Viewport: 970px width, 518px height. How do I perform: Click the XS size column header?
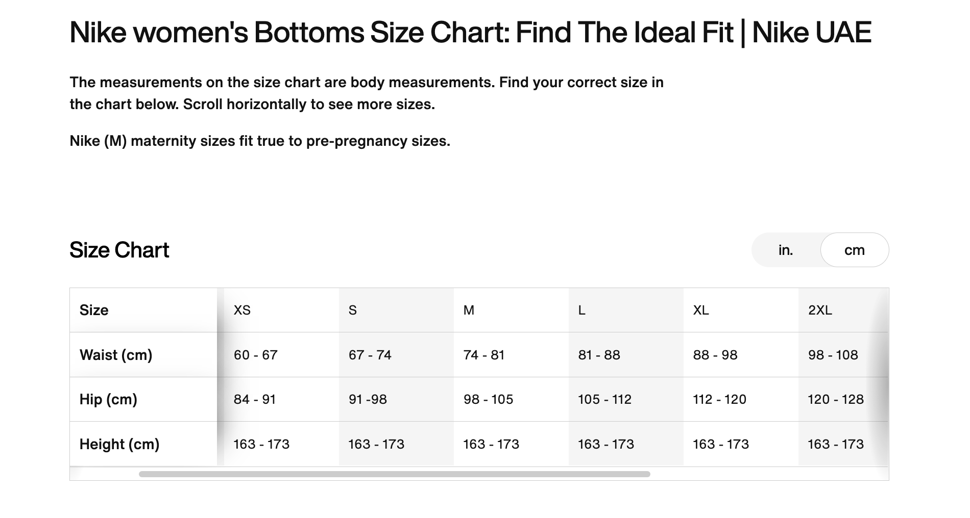pos(242,310)
